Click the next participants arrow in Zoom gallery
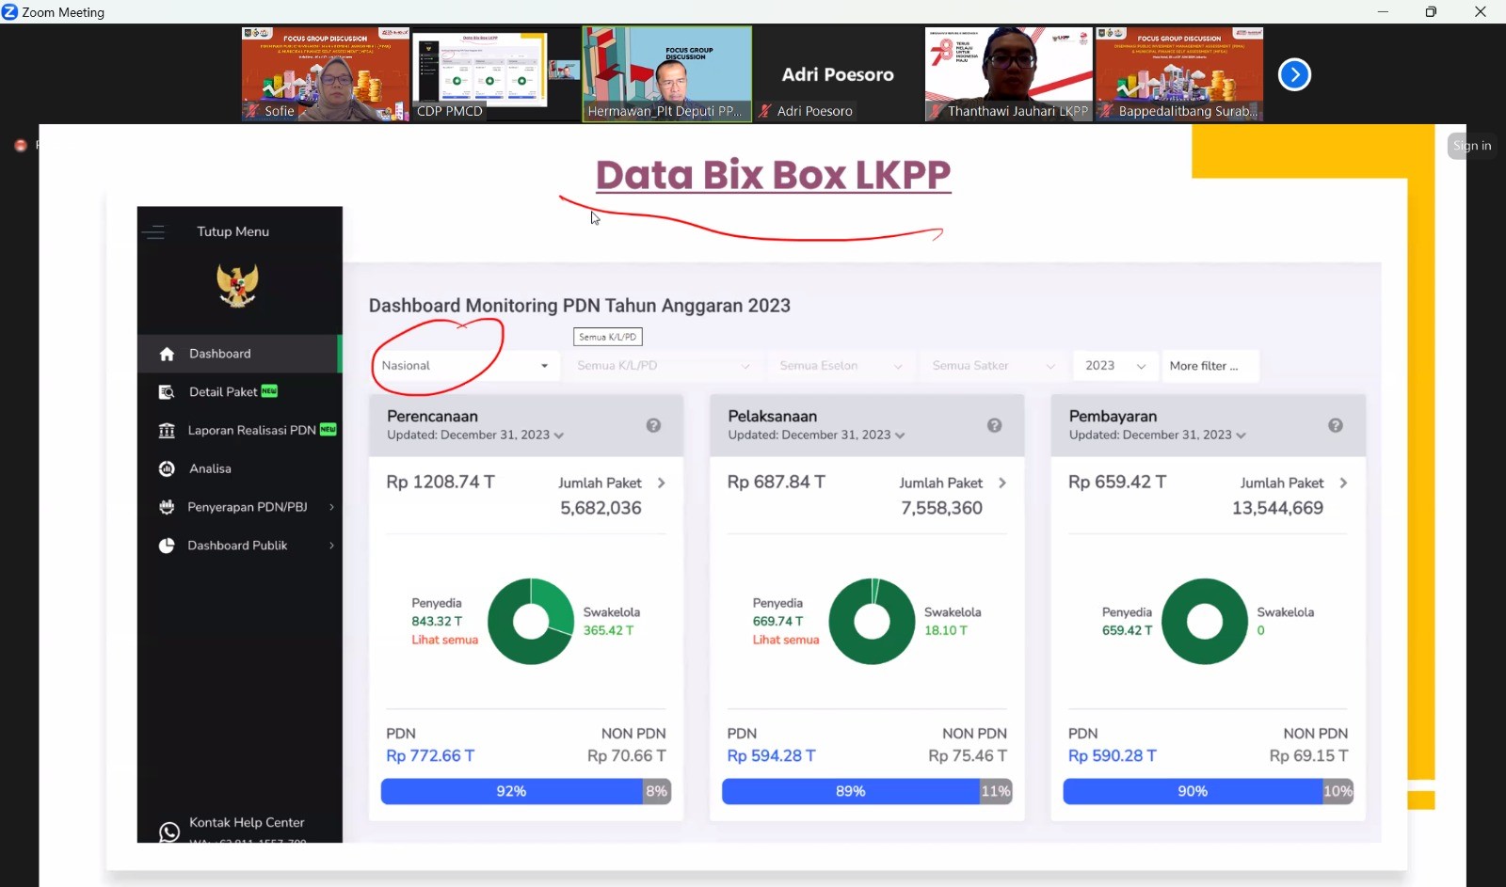This screenshot has width=1506, height=887. [1294, 74]
